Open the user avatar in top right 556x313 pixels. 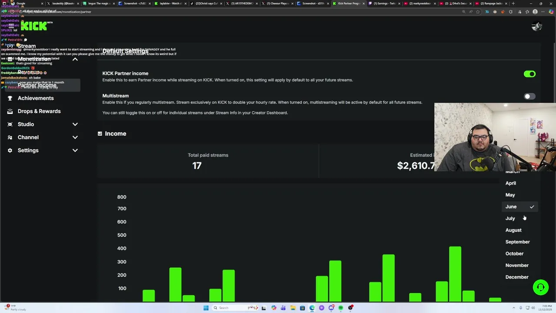[x=537, y=27]
